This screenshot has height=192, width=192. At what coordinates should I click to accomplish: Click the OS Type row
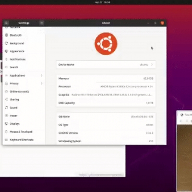tap(106, 125)
